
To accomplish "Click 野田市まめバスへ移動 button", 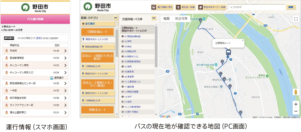I will point(212,7).
